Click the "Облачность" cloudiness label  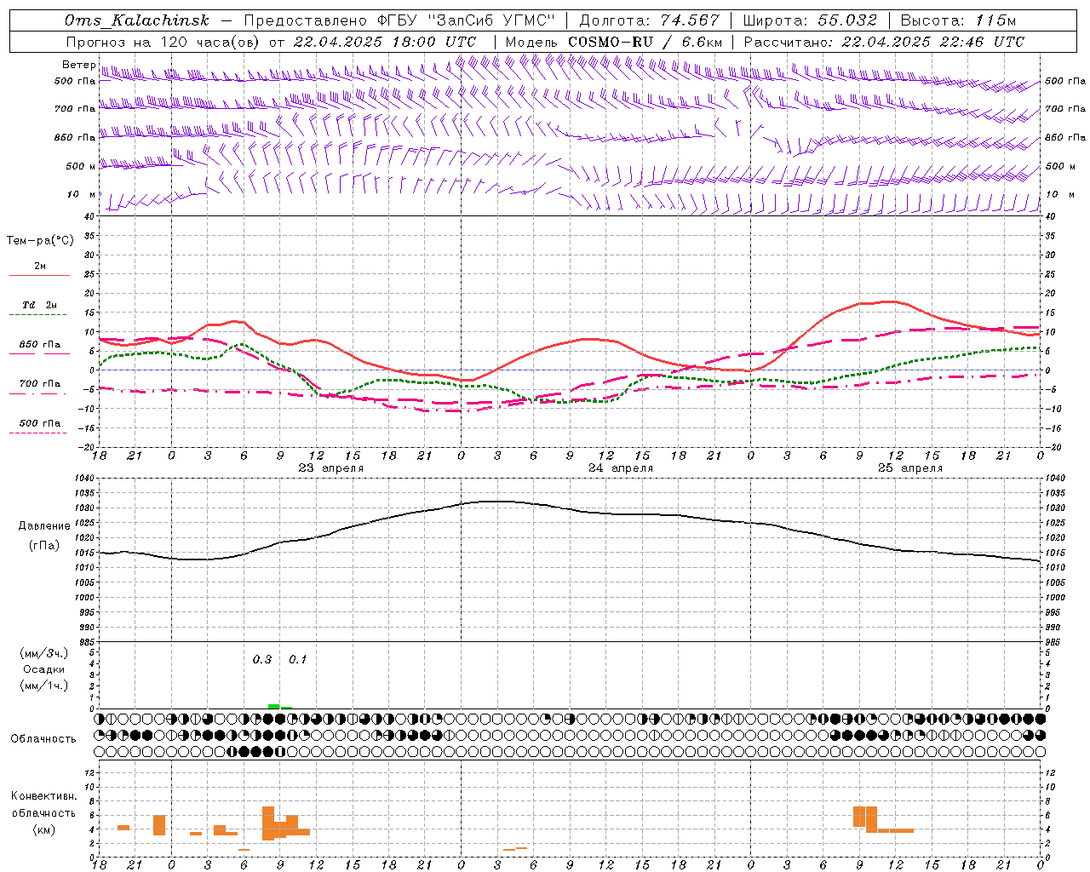tap(43, 739)
